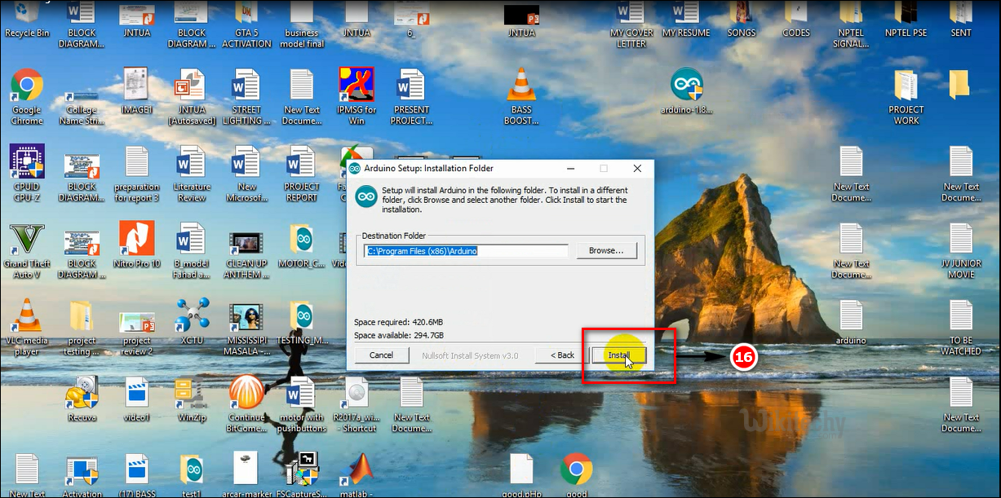Click the Install button to start installation

tap(620, 355)
